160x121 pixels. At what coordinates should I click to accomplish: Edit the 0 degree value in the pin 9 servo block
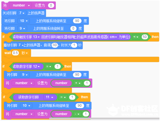point(73,28)
